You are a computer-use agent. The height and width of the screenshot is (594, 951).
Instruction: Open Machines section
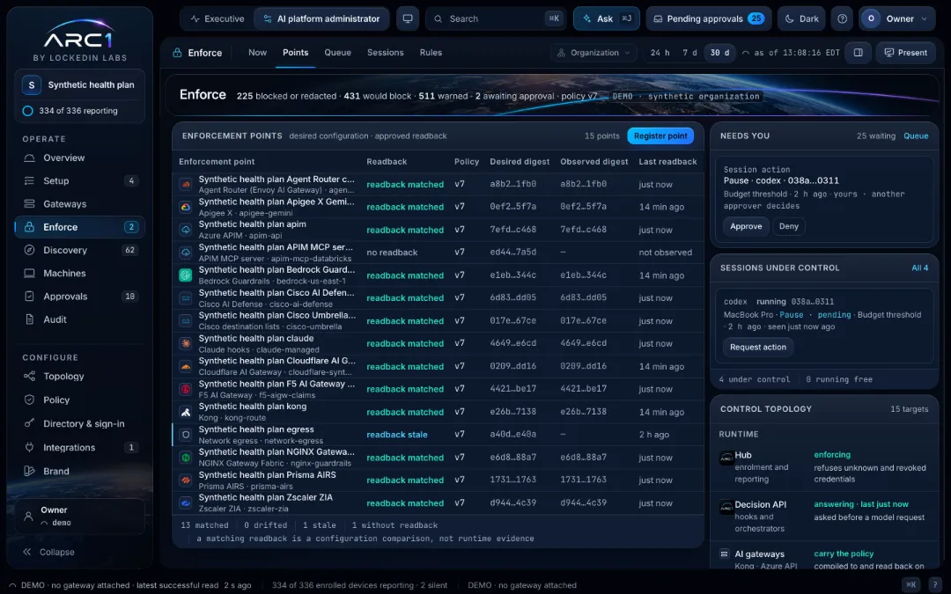point(79,273)
